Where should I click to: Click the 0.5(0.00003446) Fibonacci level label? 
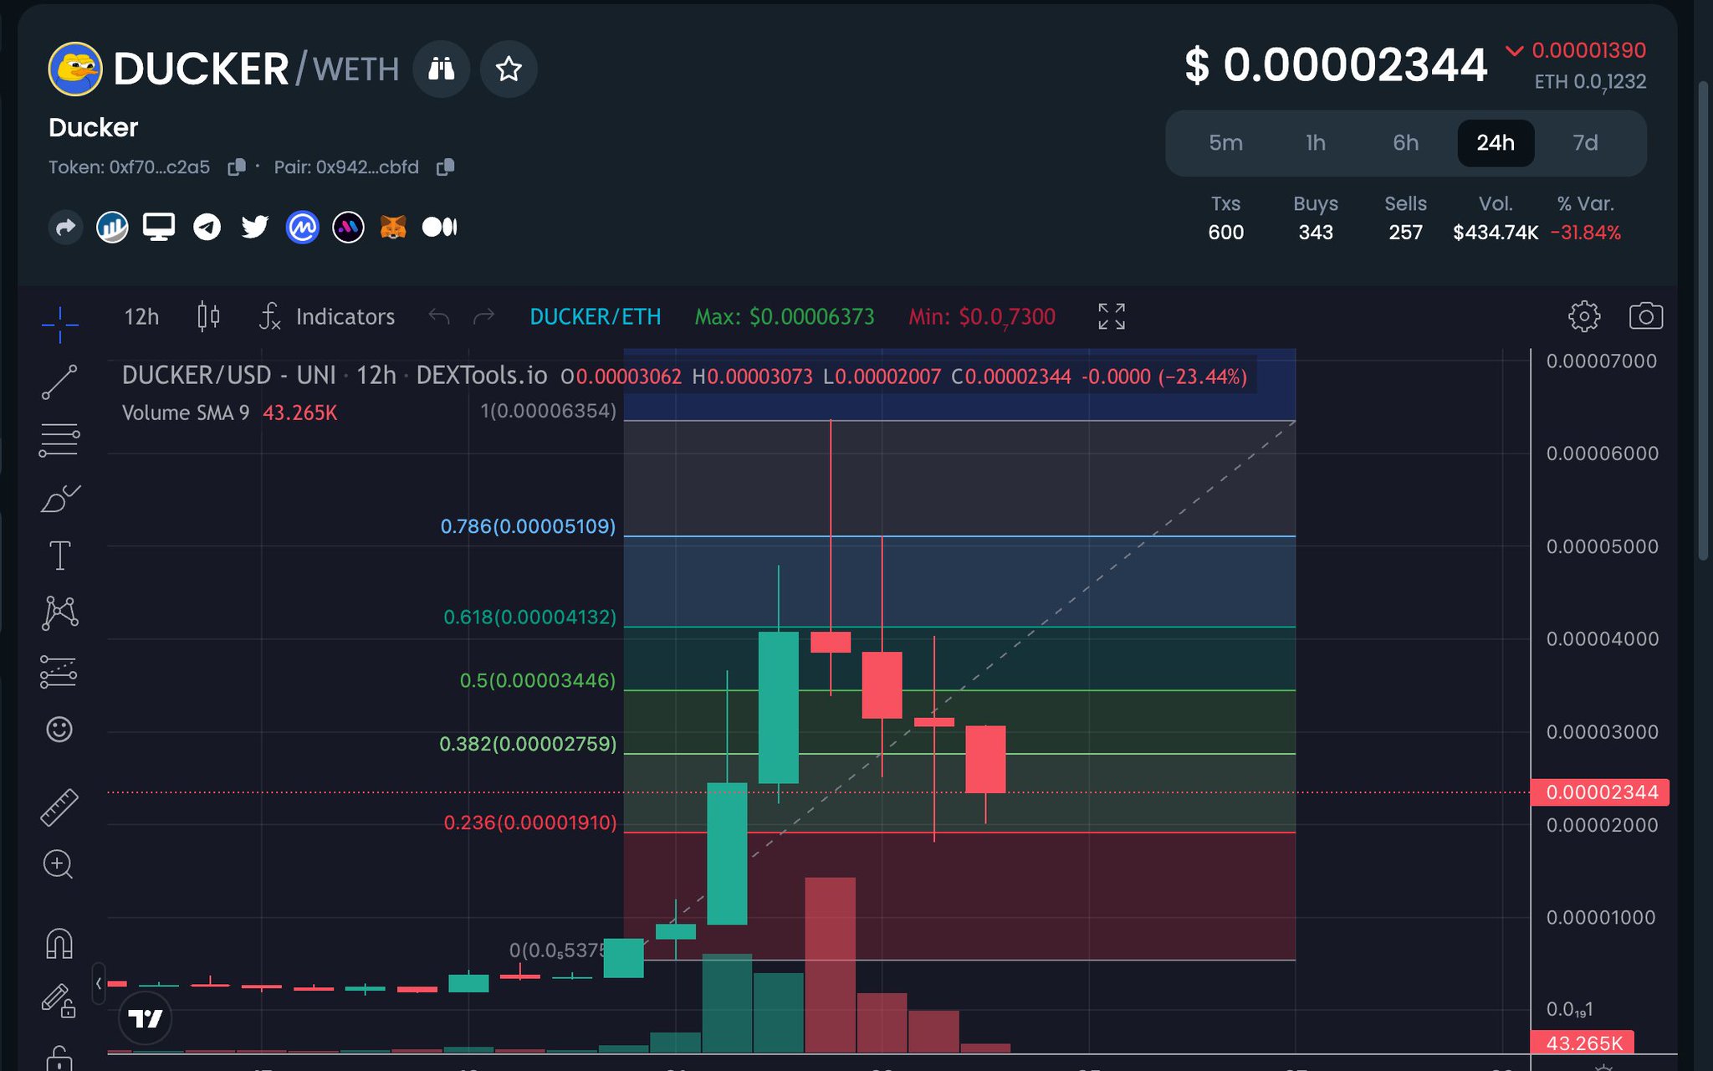point(538,680)
